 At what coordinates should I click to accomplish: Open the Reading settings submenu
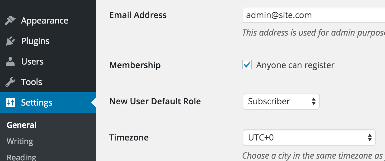tap(21, 157)
